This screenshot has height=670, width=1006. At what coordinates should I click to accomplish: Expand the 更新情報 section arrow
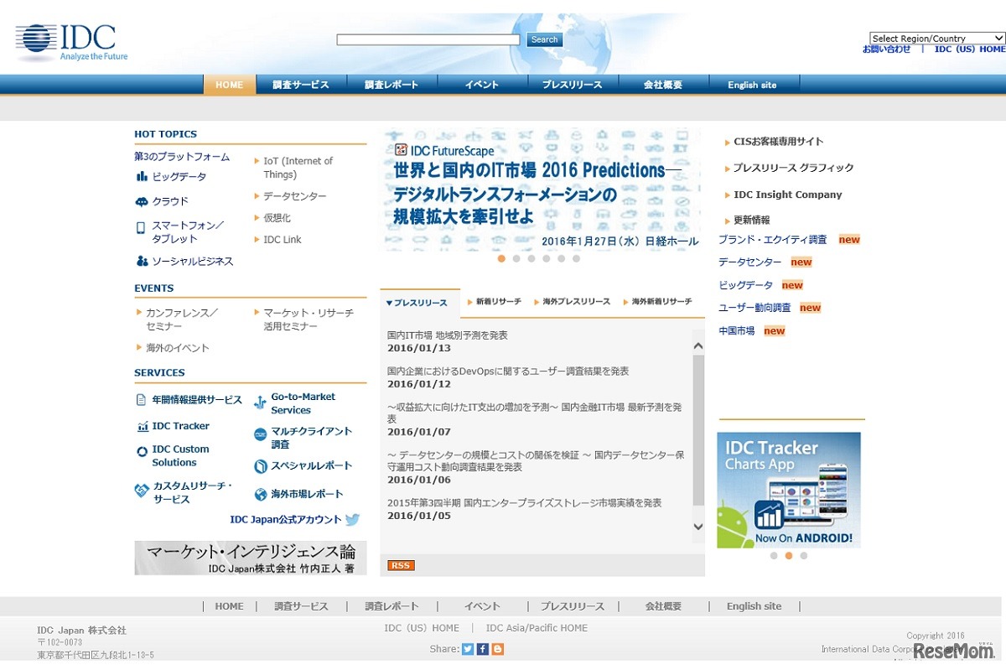[728, 221]
